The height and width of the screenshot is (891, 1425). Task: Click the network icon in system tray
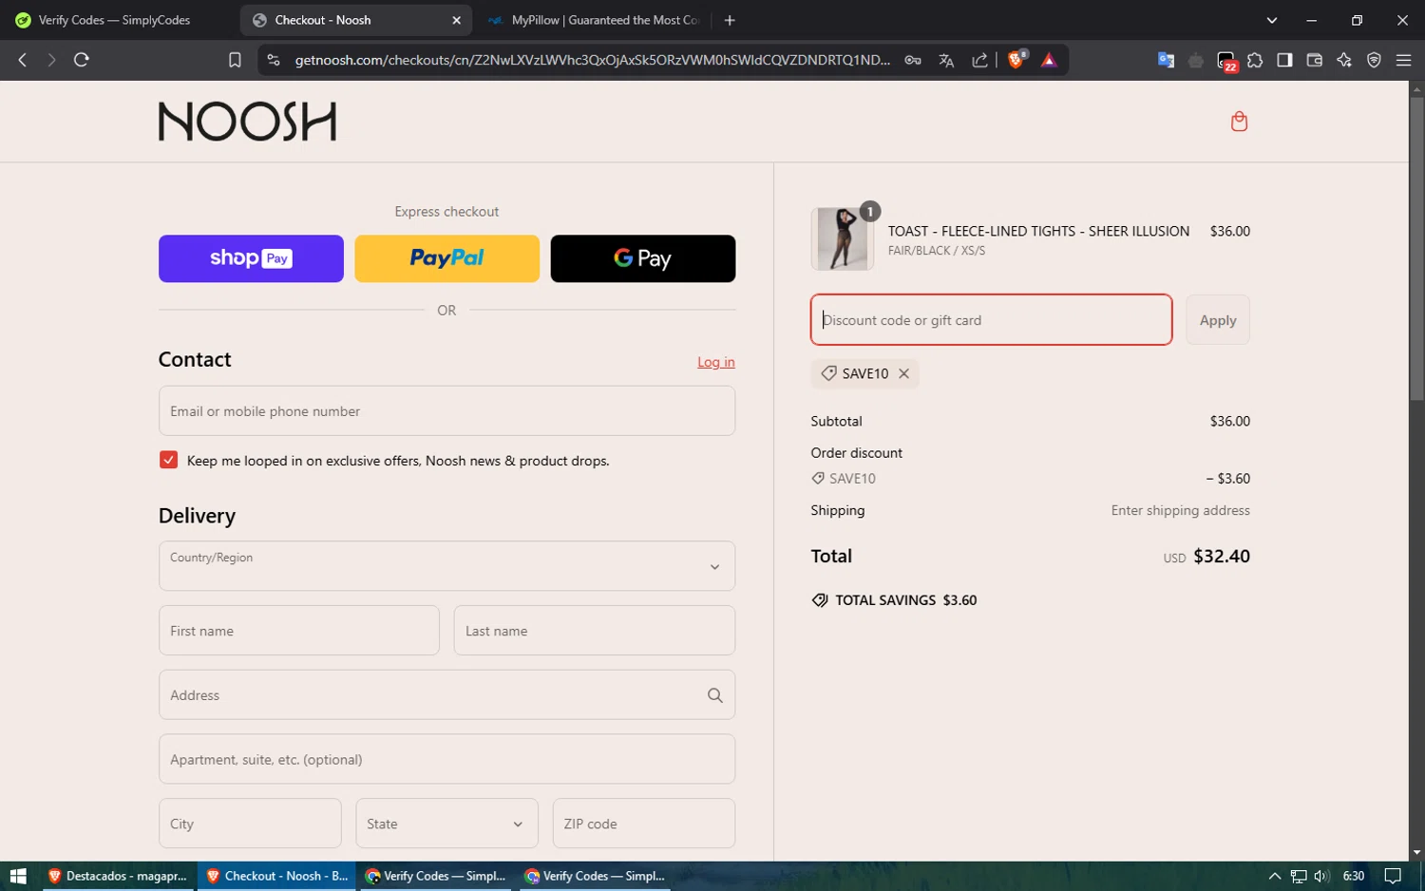(x=1298, y=876)
